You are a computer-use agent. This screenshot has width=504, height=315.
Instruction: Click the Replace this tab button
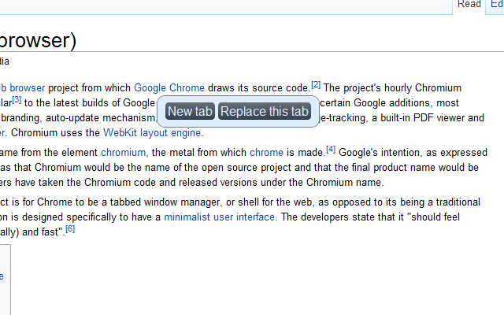[265, 111]
